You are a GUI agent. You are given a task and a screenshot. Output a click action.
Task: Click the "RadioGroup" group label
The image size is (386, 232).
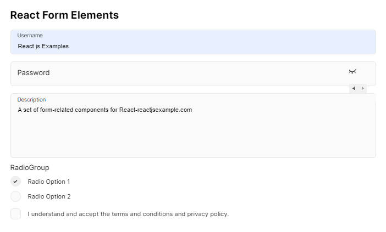[x=30, y=167]
